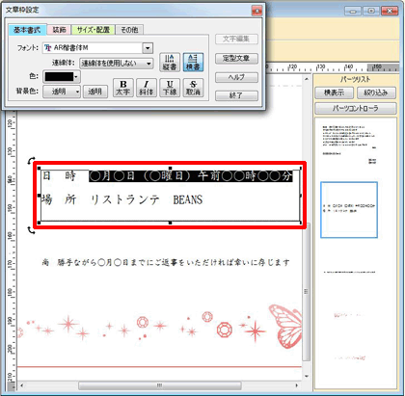Click the リストランテ BEANS text
Viewport: 405px width, 396px height.
(147, 199)
